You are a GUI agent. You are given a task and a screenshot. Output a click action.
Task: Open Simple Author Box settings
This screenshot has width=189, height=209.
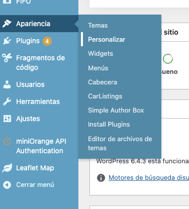(116, 111)
